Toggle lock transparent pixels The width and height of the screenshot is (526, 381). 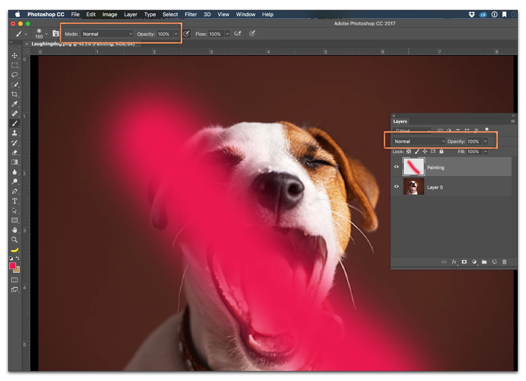[x=409, y=151]
